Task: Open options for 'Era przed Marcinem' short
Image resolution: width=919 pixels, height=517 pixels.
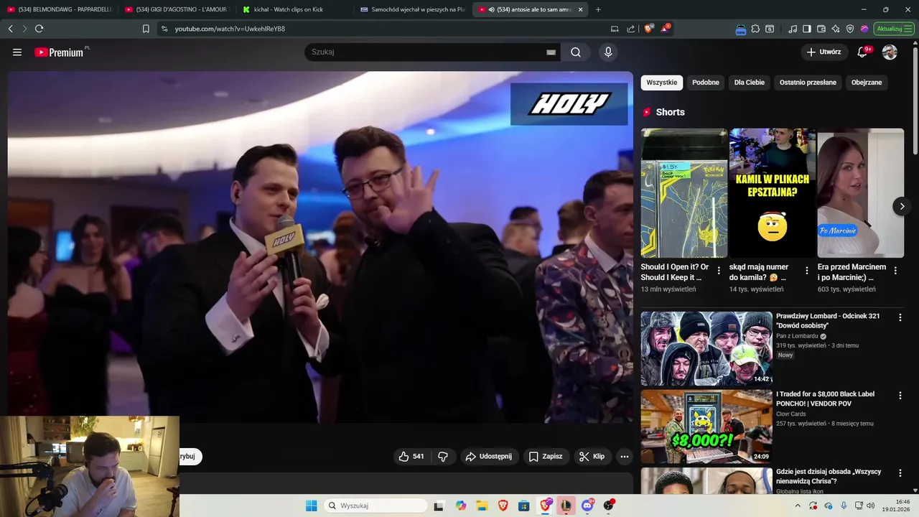Action: 895,271
